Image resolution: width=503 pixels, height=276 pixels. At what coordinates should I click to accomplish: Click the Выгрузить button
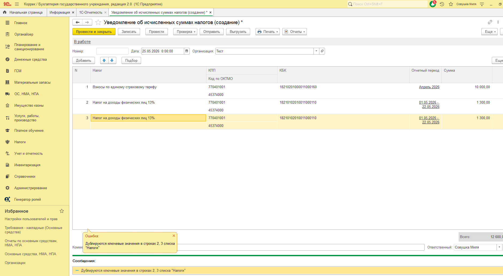click(238, 32)
